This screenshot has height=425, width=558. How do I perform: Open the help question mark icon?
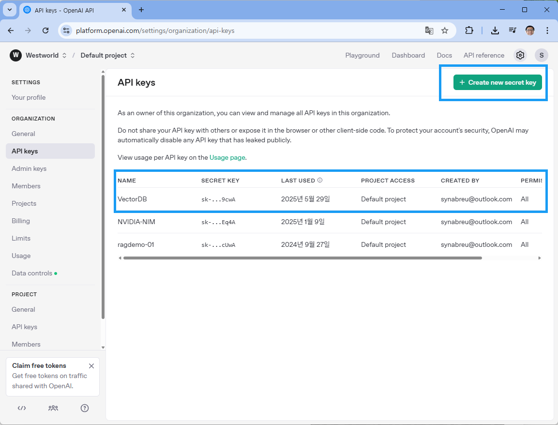84,408
